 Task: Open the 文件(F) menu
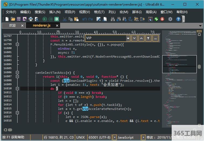(11, 12)
